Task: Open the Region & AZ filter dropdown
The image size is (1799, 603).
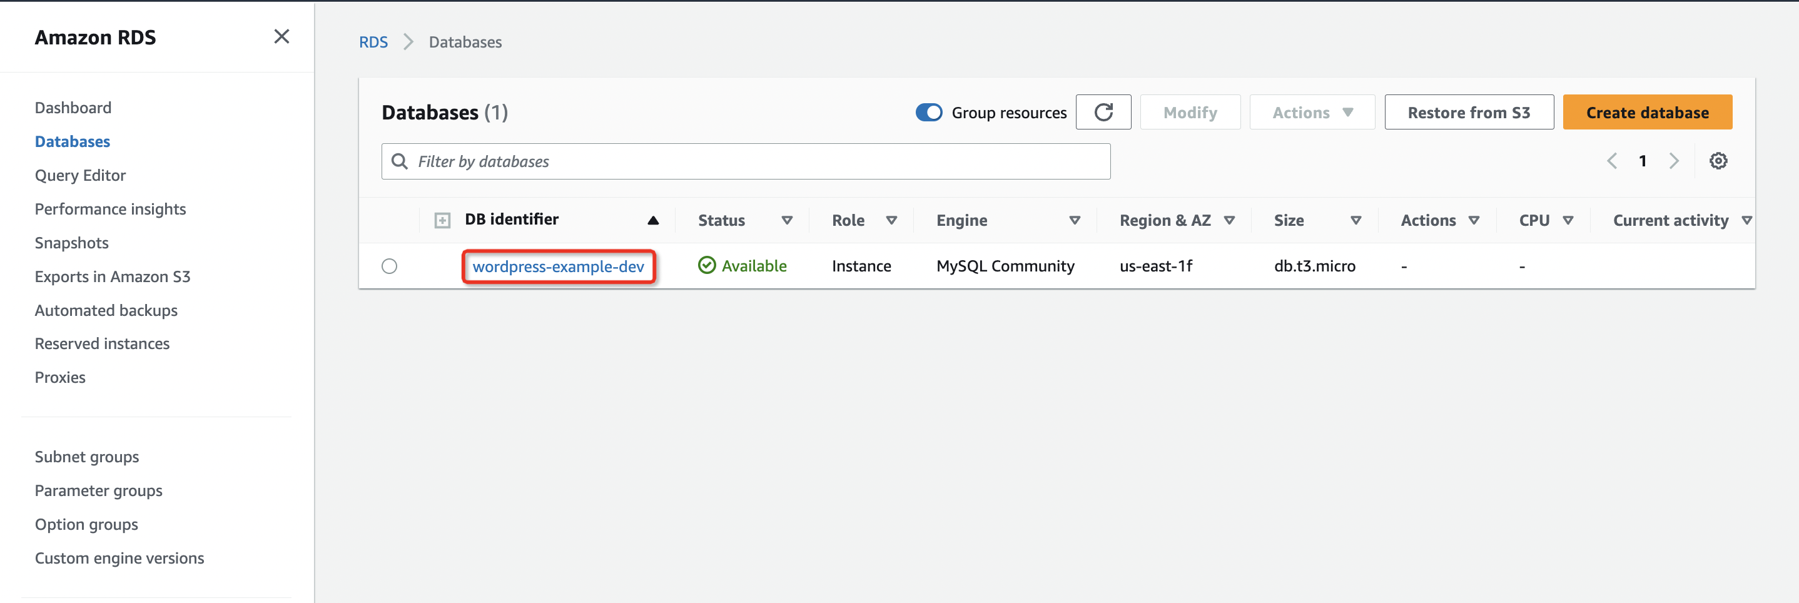Action: (1231, 220)
